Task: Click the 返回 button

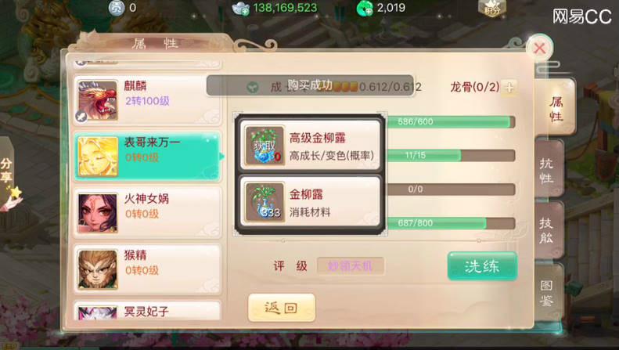Action: pos(282,308)
